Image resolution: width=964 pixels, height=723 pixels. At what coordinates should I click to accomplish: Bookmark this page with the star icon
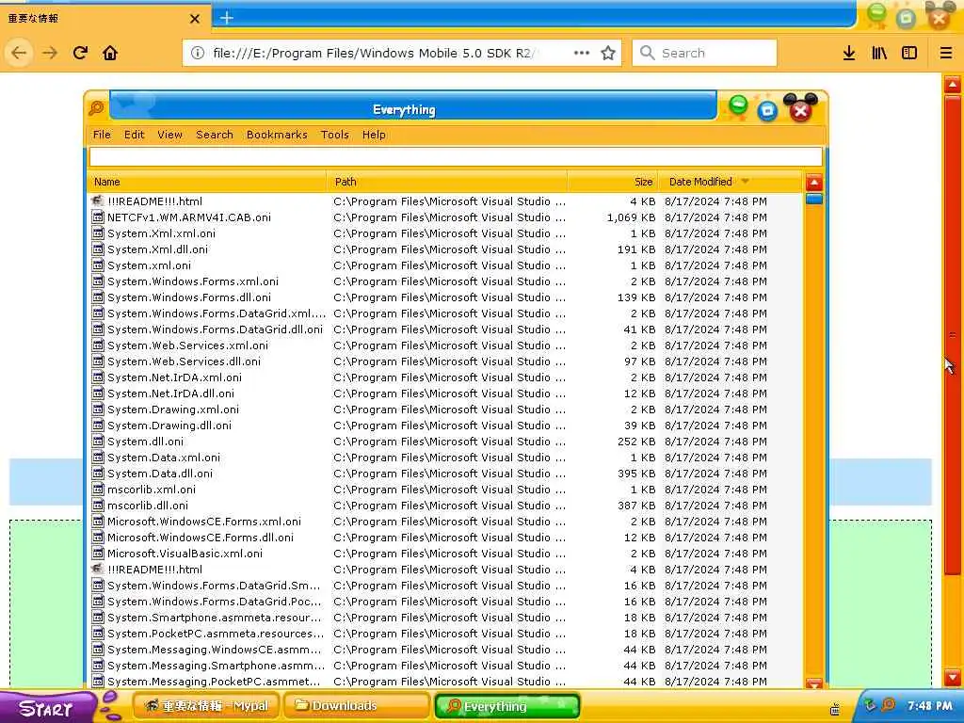608,53
